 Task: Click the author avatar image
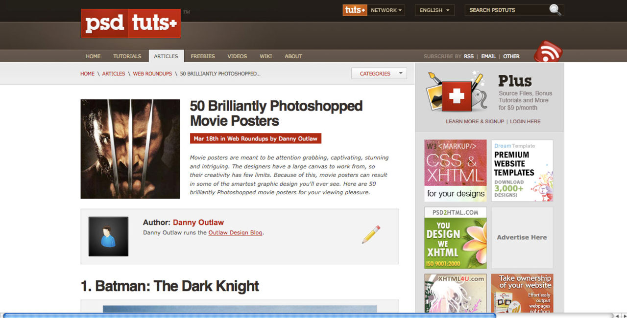(x=108, y=236)
